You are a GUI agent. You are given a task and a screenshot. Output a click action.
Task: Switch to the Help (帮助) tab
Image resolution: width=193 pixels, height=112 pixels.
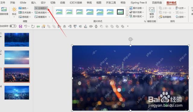point(123,3)
